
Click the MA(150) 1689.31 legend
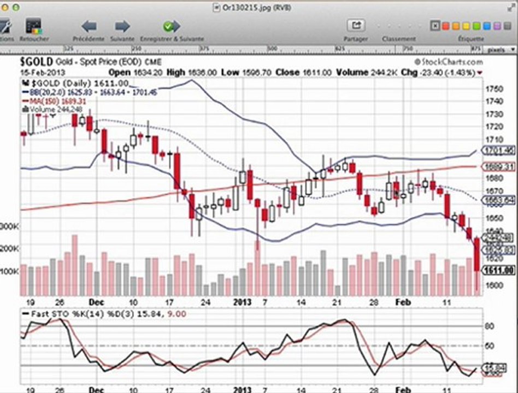(54, 101)
